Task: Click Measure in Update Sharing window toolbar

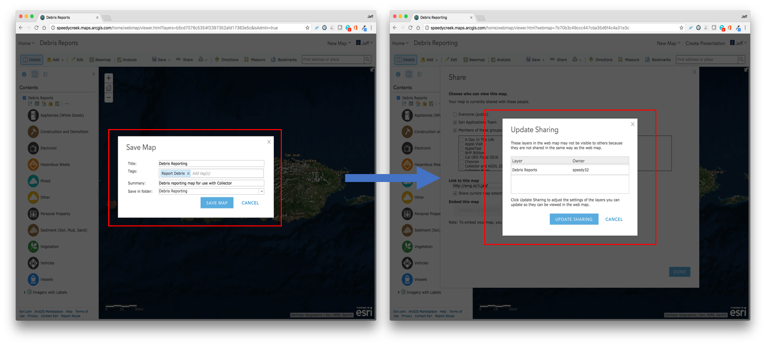Action: click(629, 60)
